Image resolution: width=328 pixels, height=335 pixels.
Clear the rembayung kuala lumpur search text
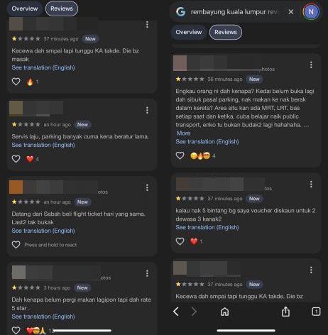tap(291, 11)
